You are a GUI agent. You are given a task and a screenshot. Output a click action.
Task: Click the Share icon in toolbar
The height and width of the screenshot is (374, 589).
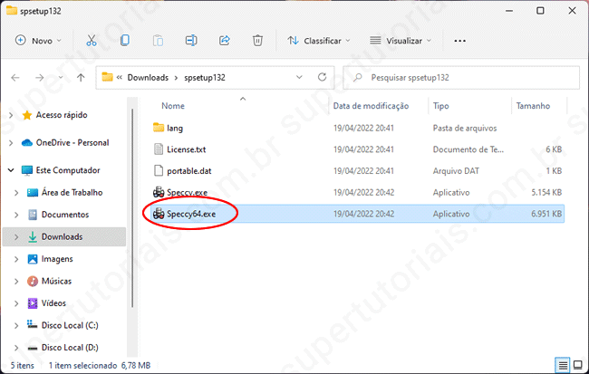point(224,40)
